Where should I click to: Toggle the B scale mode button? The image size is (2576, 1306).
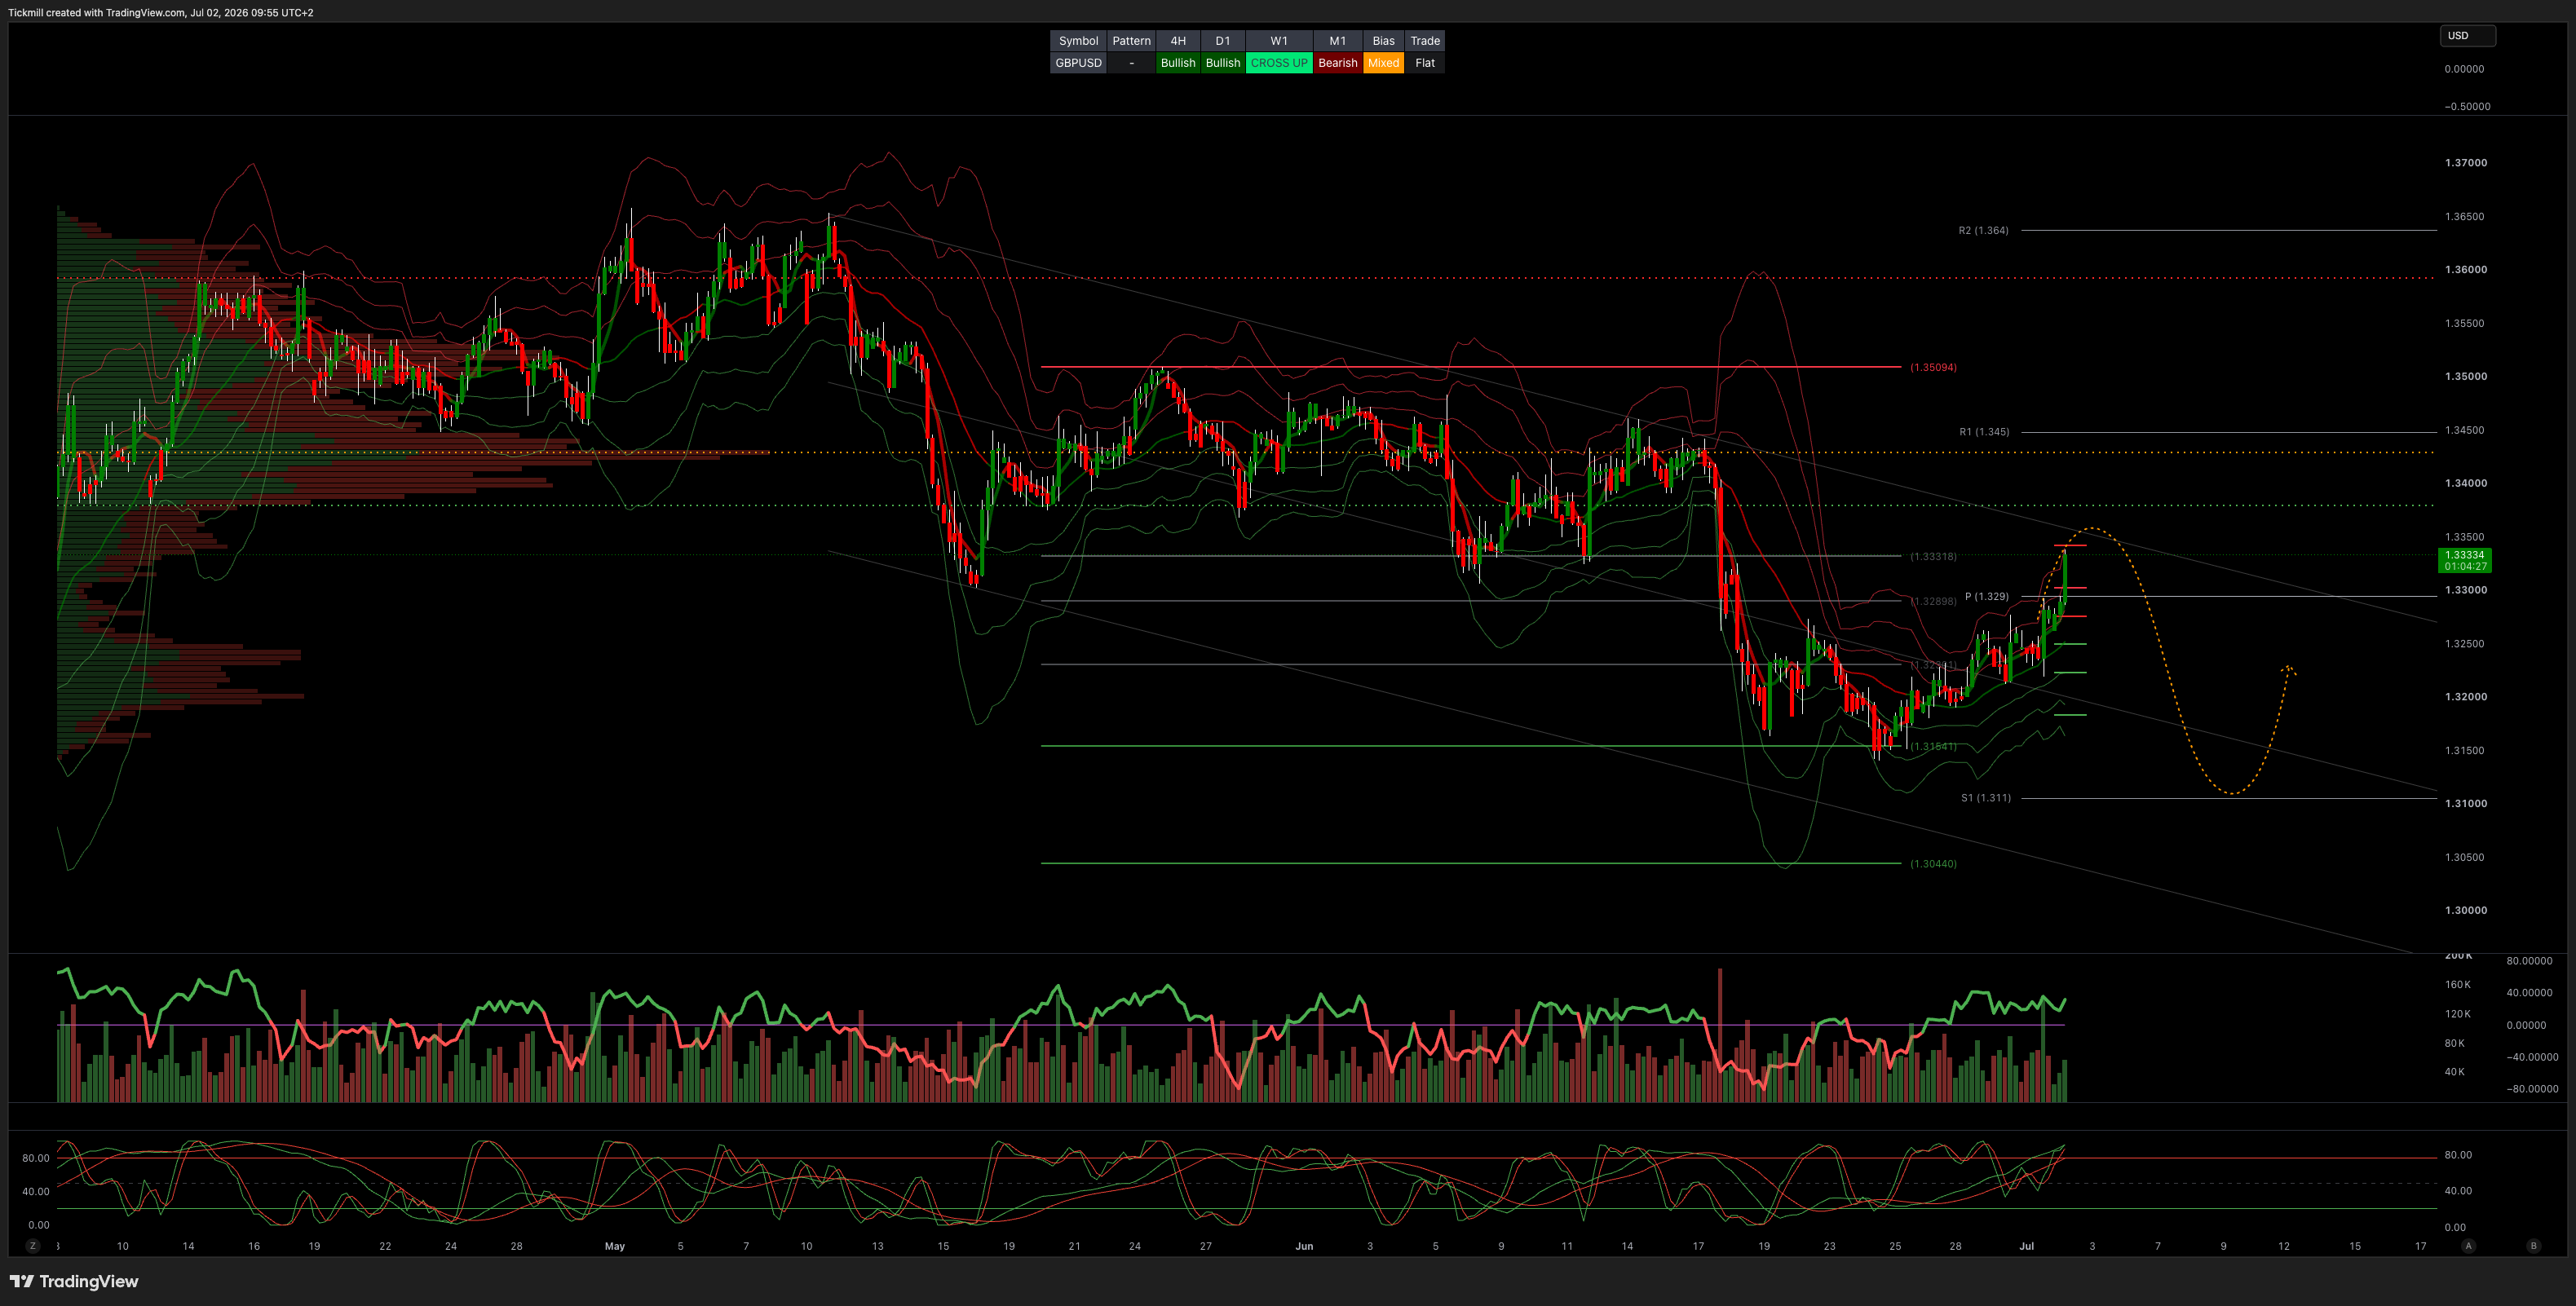pos(2533,1246)
